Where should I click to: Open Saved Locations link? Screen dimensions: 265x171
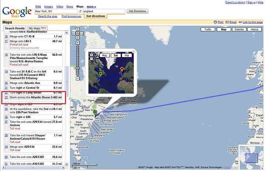(x=235, y=2)
